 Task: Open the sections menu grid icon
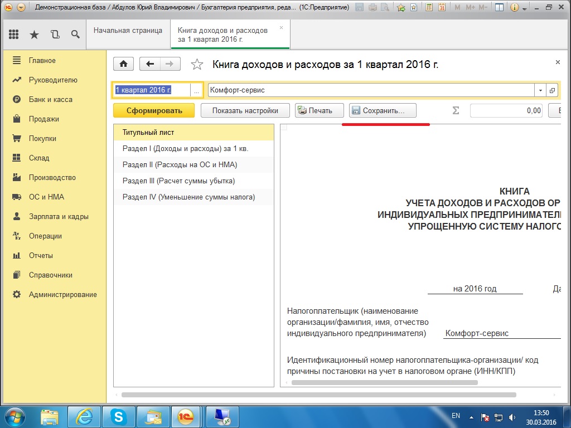14,35
